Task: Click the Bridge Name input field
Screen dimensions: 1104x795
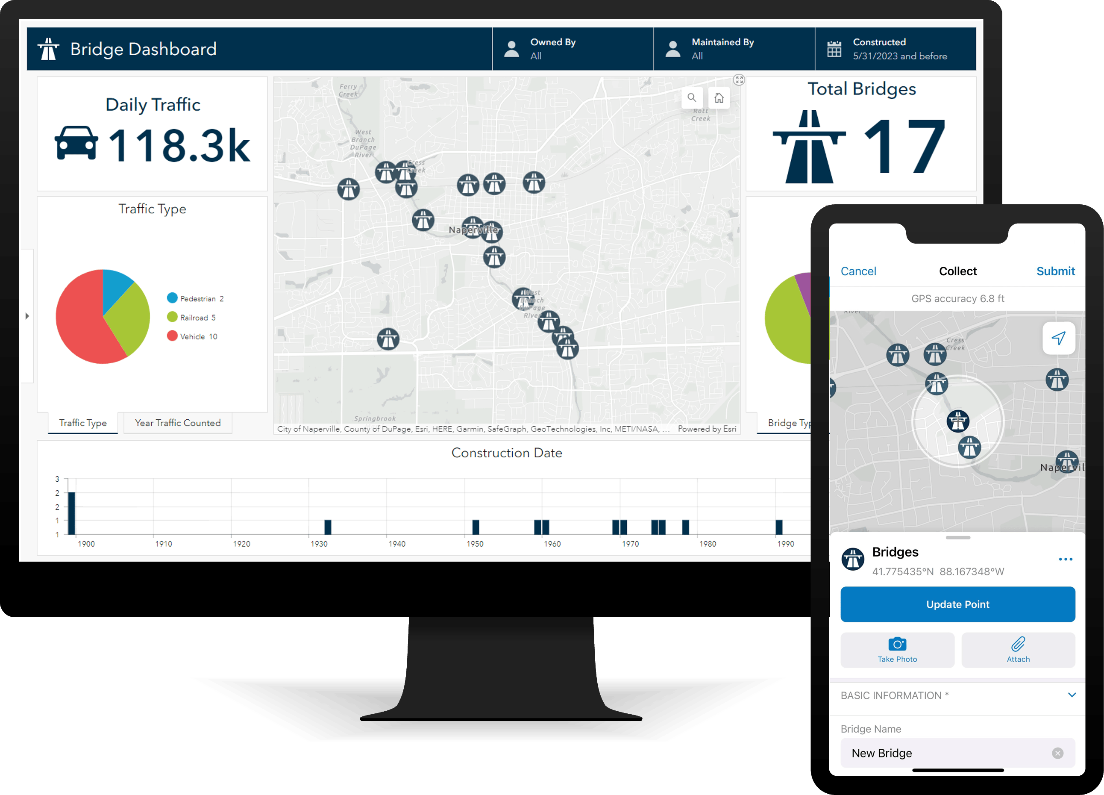Action: pyautogui.click(x=944, y=753)
